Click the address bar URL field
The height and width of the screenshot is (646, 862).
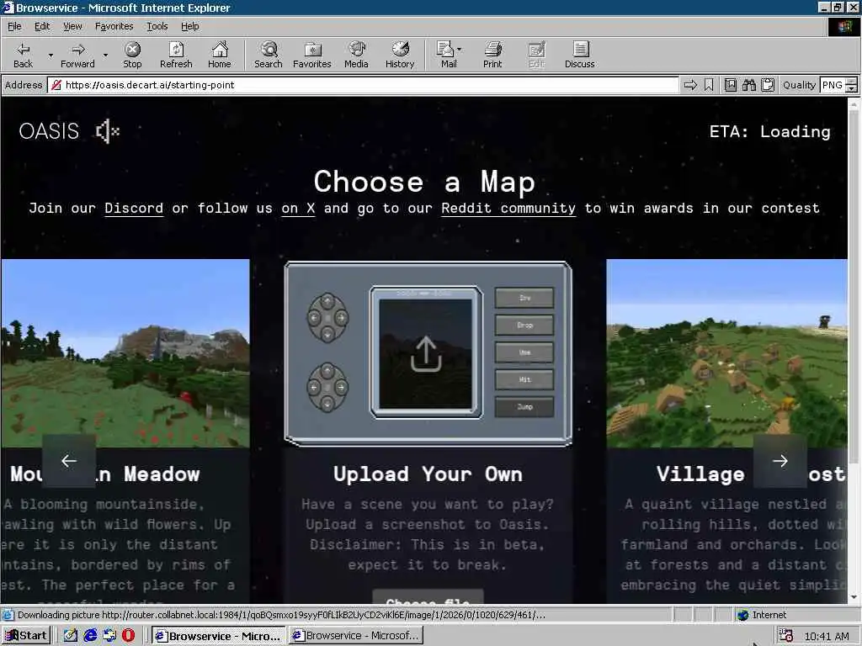pos(363,85)
